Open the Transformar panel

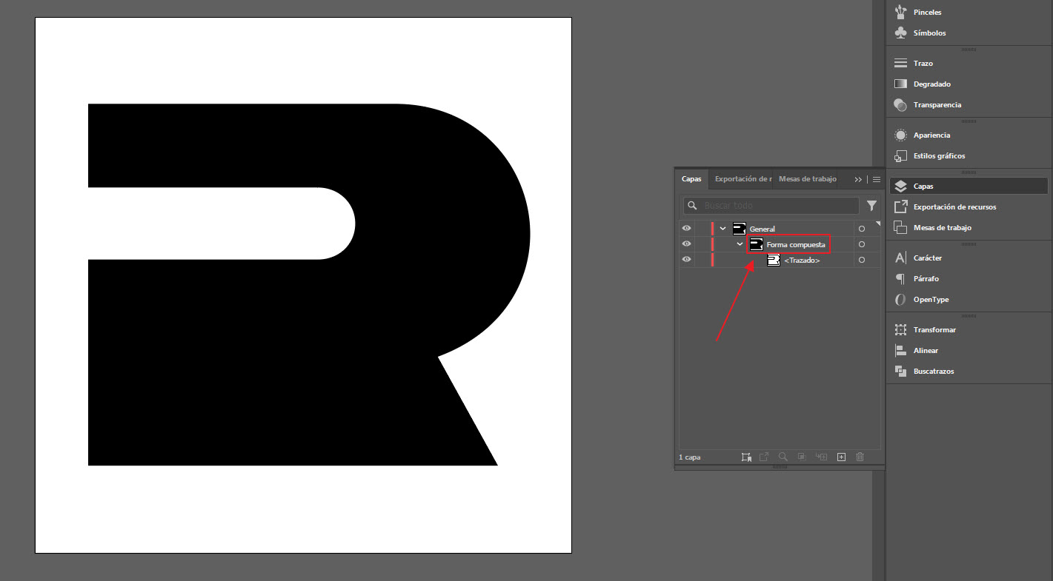[969, 330]
